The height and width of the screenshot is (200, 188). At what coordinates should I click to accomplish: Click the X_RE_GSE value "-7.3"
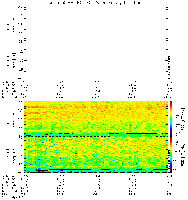pos(168,82)
